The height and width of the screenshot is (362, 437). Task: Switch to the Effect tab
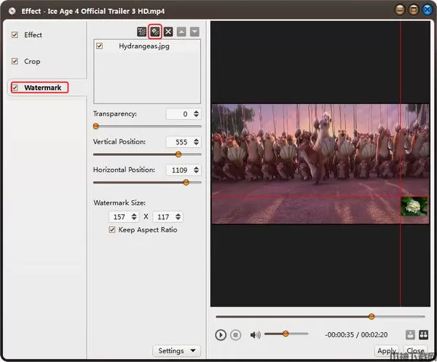coord(33,35)
